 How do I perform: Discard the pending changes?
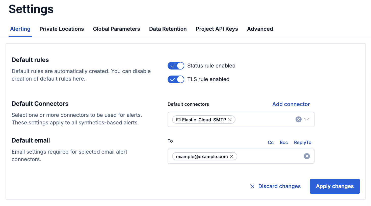[279, 186]
